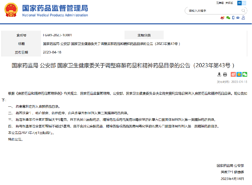
Task: Share to WeChat via green icon
Action: pos(245,74)
